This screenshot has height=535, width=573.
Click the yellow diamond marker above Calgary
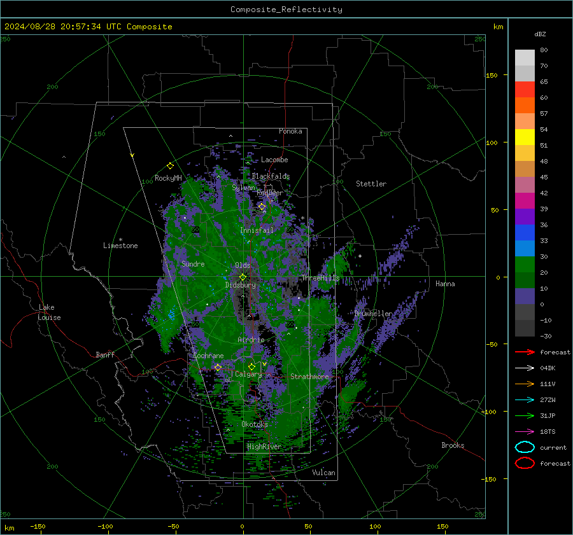(x=251, y=366)
